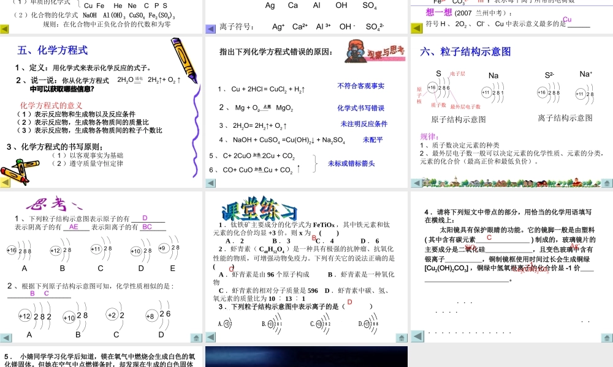This screenshot has width=613, height=367.
Task: Click answer 未配平
Action: coord(373,139)
